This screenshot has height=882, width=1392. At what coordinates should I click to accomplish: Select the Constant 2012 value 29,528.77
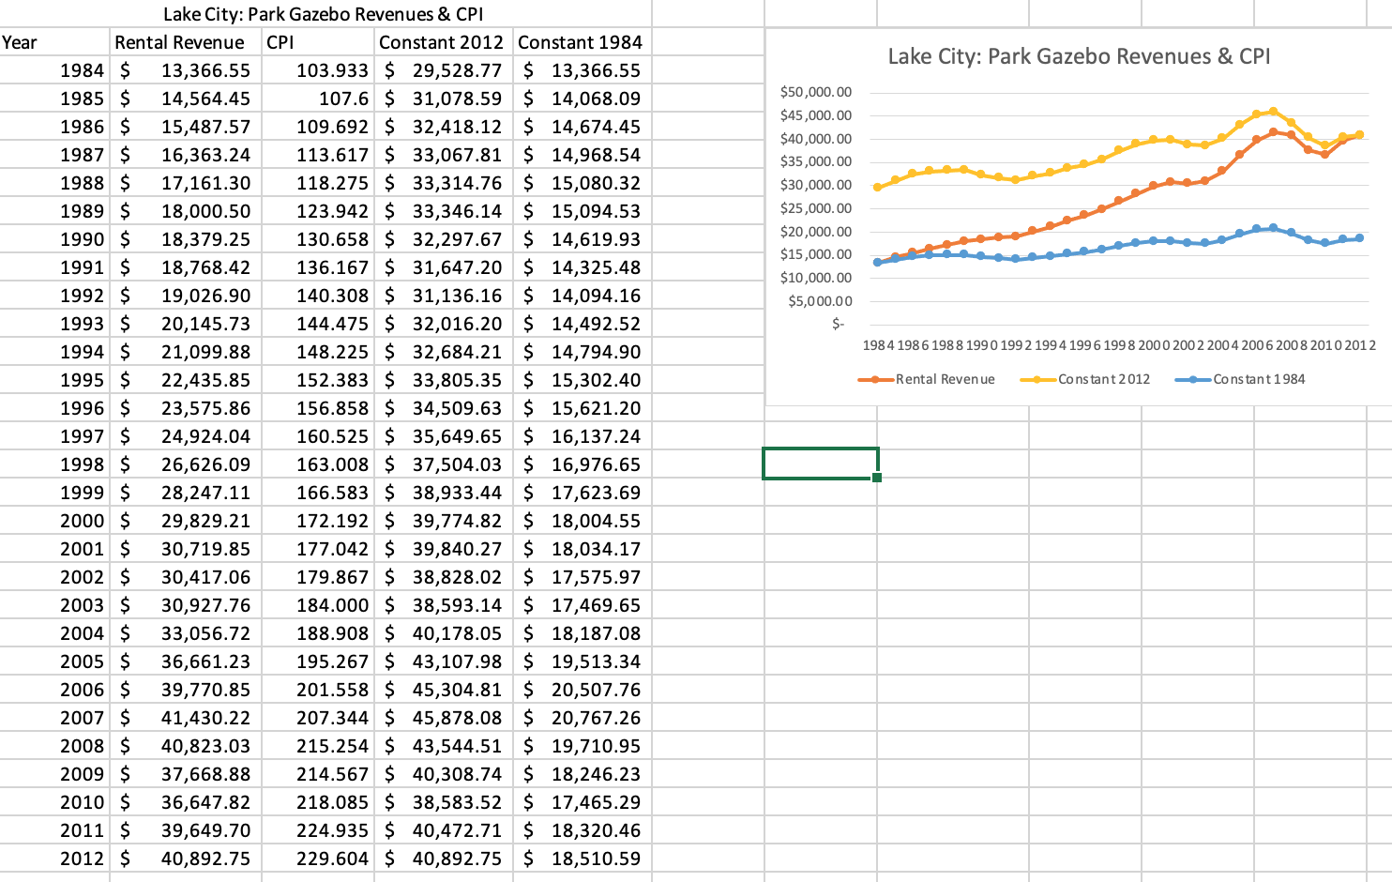pos(444,70)
